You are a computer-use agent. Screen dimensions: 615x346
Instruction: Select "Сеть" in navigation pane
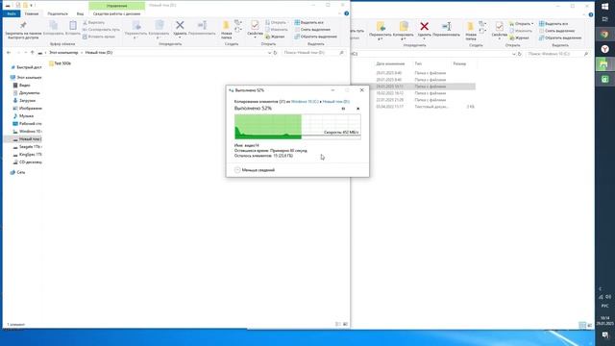coord(18,172)
